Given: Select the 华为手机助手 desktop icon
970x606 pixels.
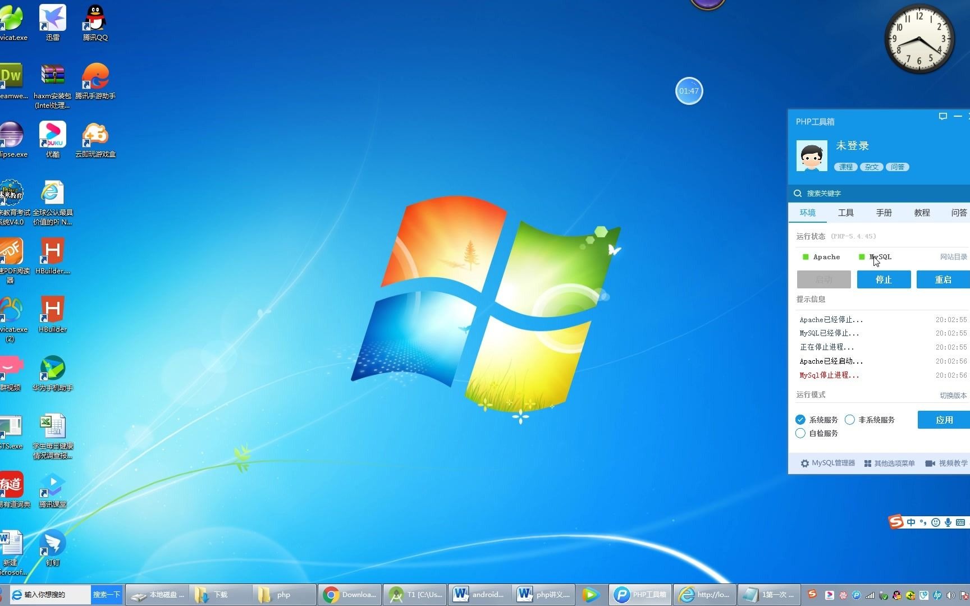Looking at the screenshot, I should point(53,373).
